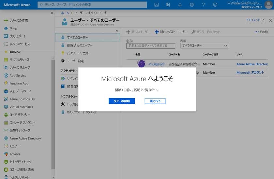Select すべてのユーザー menu item
This screenshot has height=179, width=274.
[x=87, y=37]
